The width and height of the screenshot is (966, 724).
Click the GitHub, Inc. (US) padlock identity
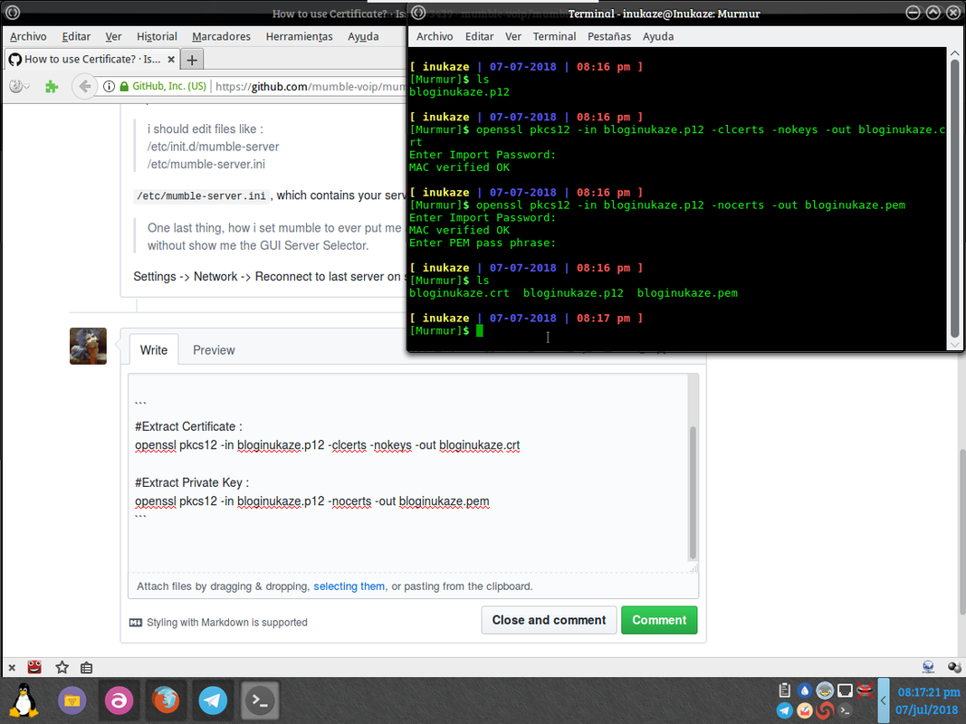tap(163, 86)
